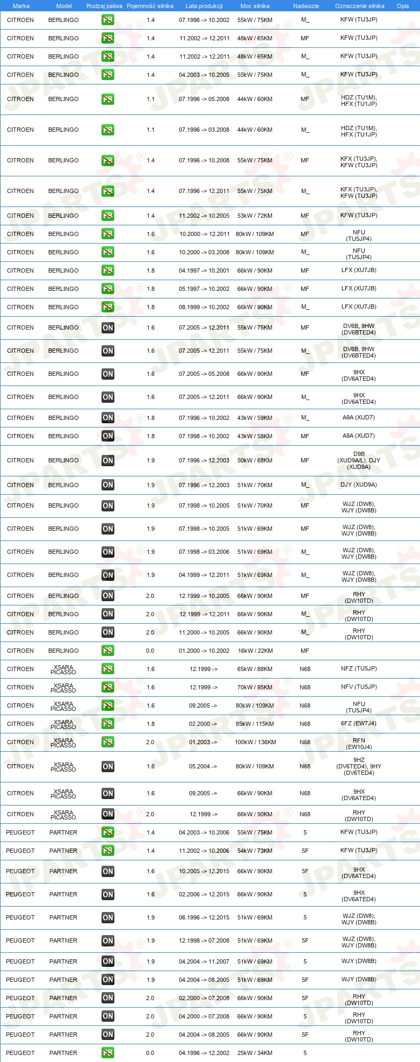Image resolution: width=420 pixels, height=1062 pixels.
Task: Click PB icon in Berlingo 07.1996 -> 03.2008 row
Action: [x=108, y=130]
